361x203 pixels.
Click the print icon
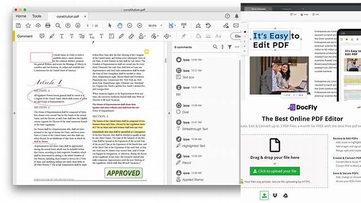(x=47, y=25)
